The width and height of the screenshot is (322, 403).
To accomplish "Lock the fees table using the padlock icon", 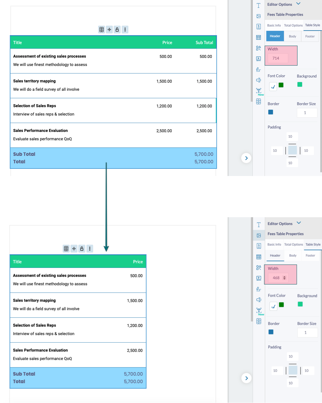I will click(x=117, y=29).
